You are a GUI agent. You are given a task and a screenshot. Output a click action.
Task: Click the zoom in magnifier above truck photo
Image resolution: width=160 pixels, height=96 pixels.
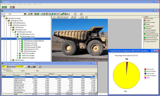72,17
